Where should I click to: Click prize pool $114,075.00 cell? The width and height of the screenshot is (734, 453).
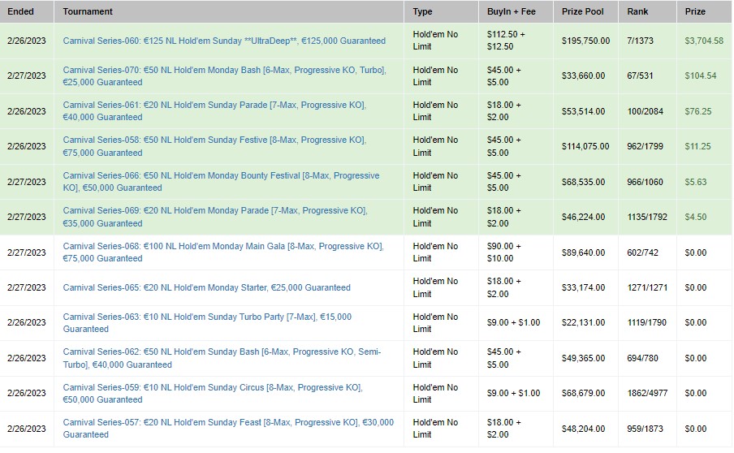(x=585, y=146)
